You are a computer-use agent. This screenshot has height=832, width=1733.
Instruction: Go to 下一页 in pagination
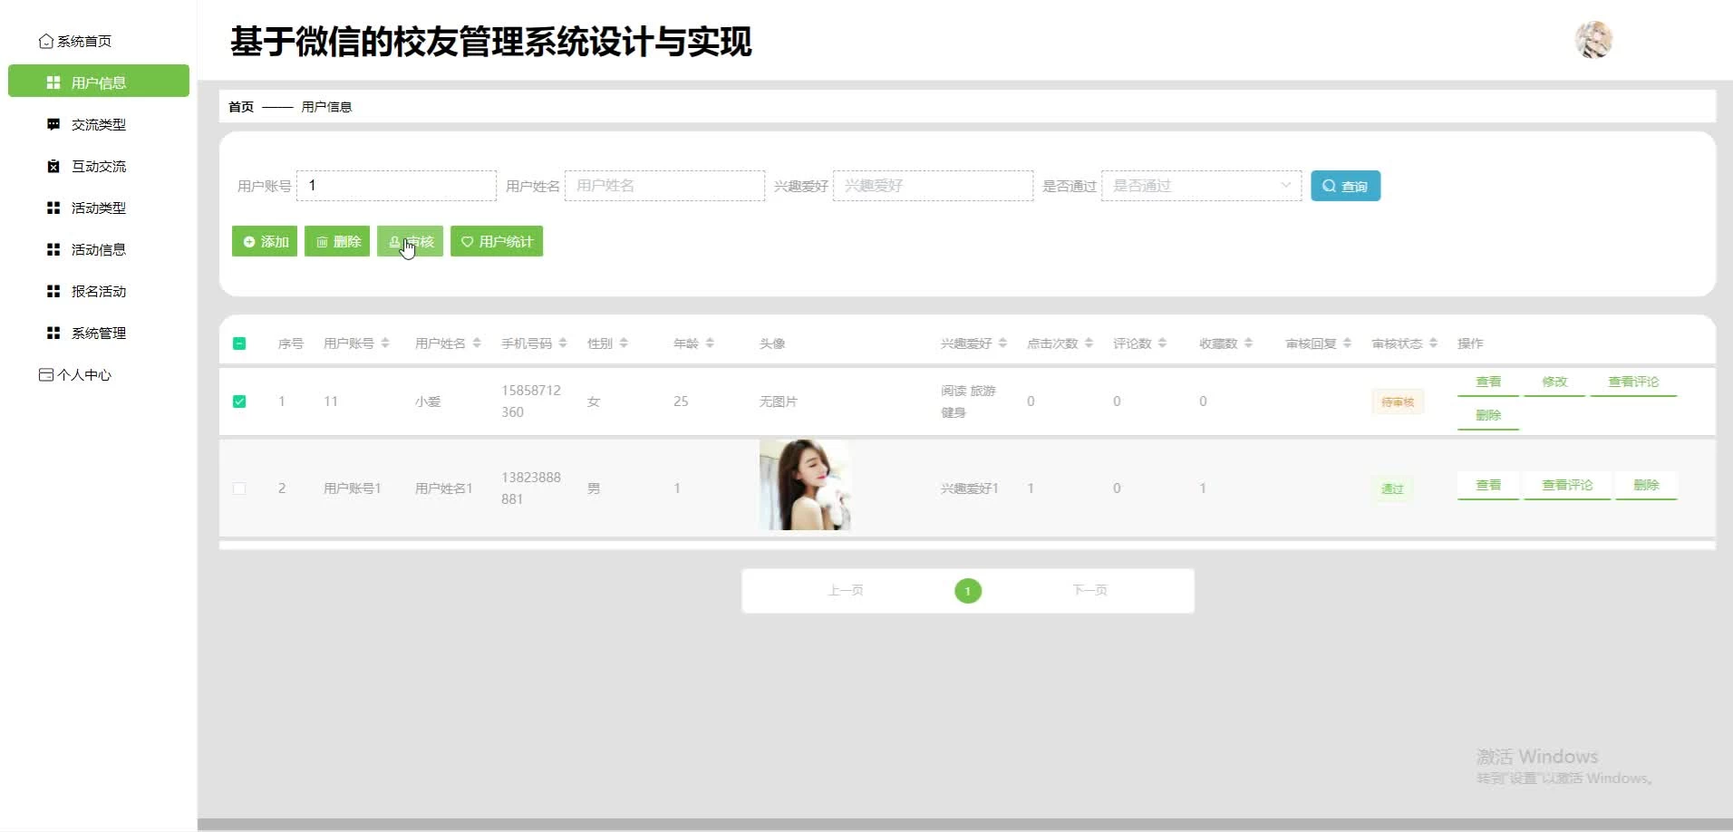coord(1089,590)
